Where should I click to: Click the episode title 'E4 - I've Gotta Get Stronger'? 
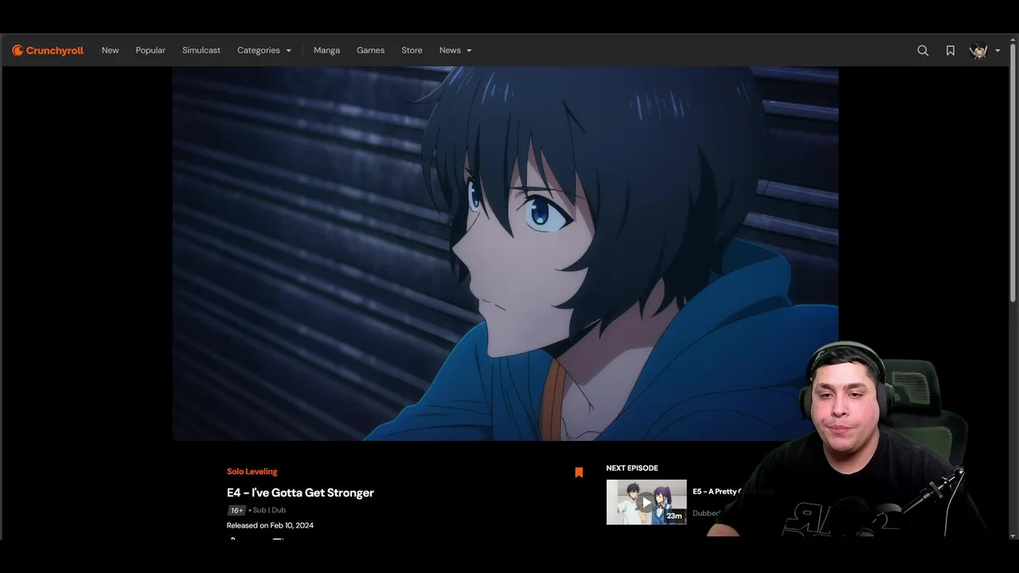pos(300,493)
